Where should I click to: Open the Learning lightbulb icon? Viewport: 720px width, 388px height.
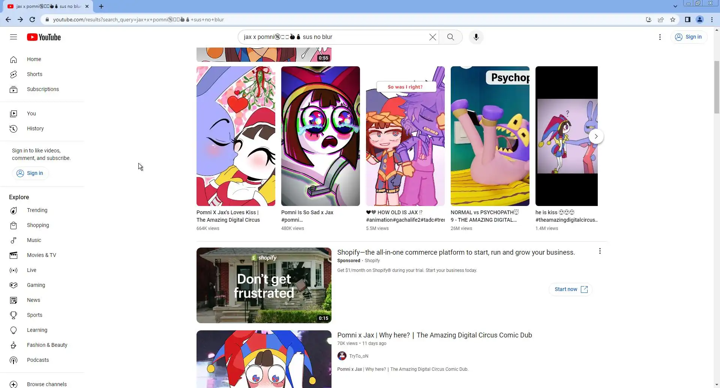(13, 330)
